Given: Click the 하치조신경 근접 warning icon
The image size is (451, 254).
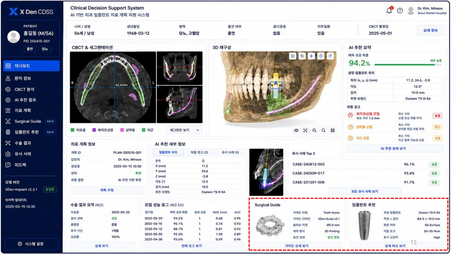Looking at the screenshot, I should 350,116.
